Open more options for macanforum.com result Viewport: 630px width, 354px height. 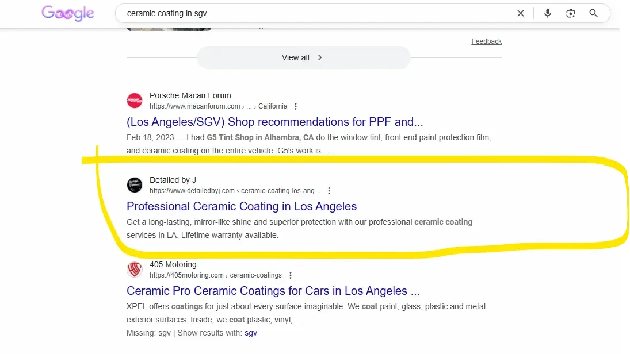(x=296, y=106)
